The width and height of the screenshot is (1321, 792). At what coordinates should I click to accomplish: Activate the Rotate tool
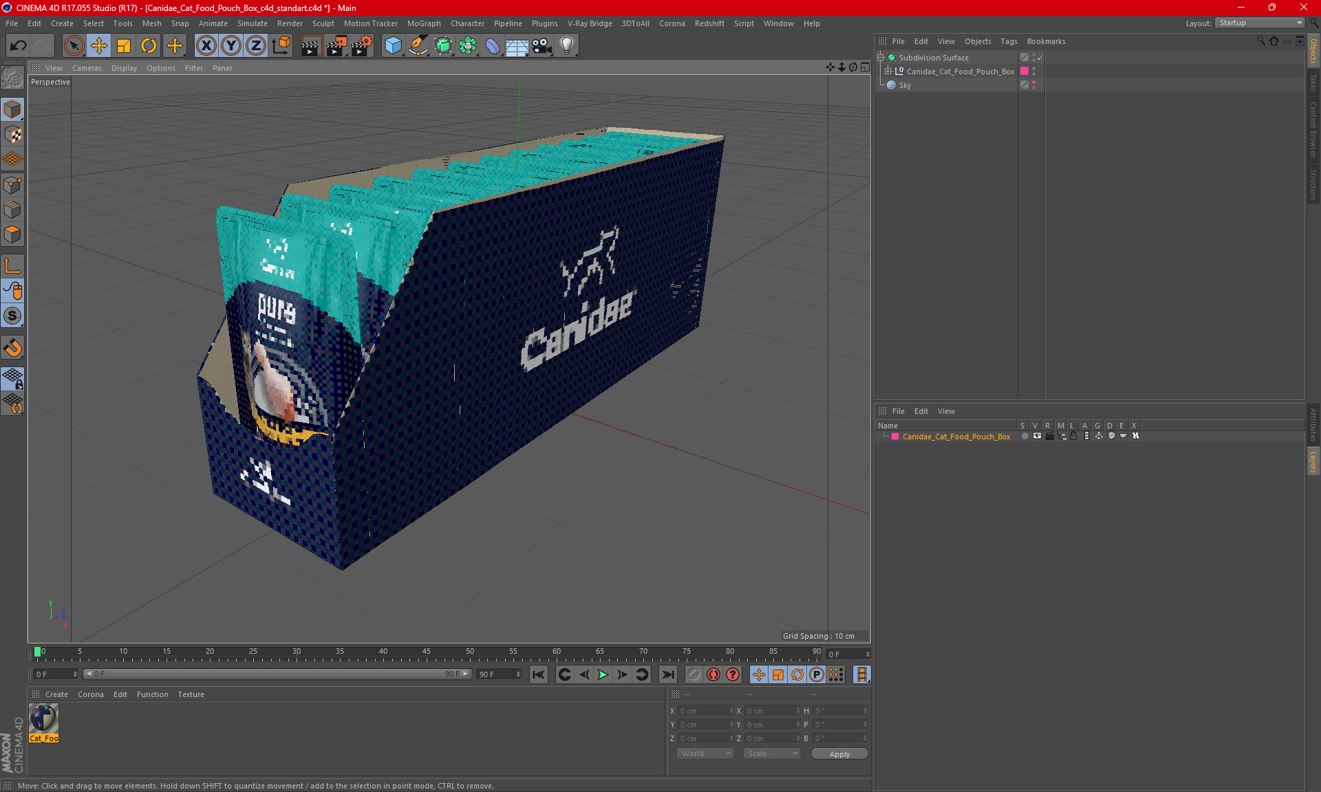tap(149, 46)
